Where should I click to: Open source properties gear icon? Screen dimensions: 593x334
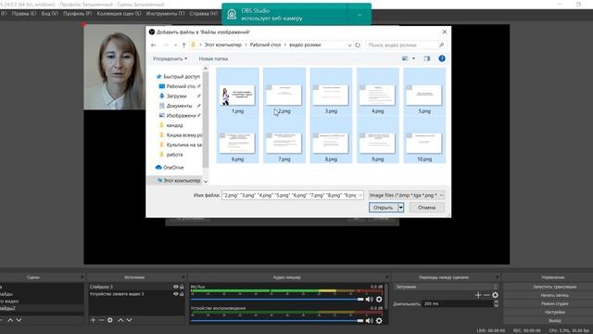point(110,320)
